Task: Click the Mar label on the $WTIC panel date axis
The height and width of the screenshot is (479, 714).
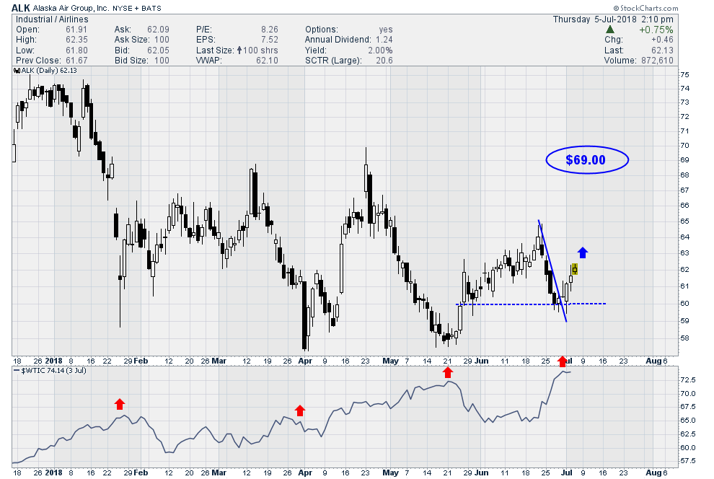Action: [x=219, y=473]
